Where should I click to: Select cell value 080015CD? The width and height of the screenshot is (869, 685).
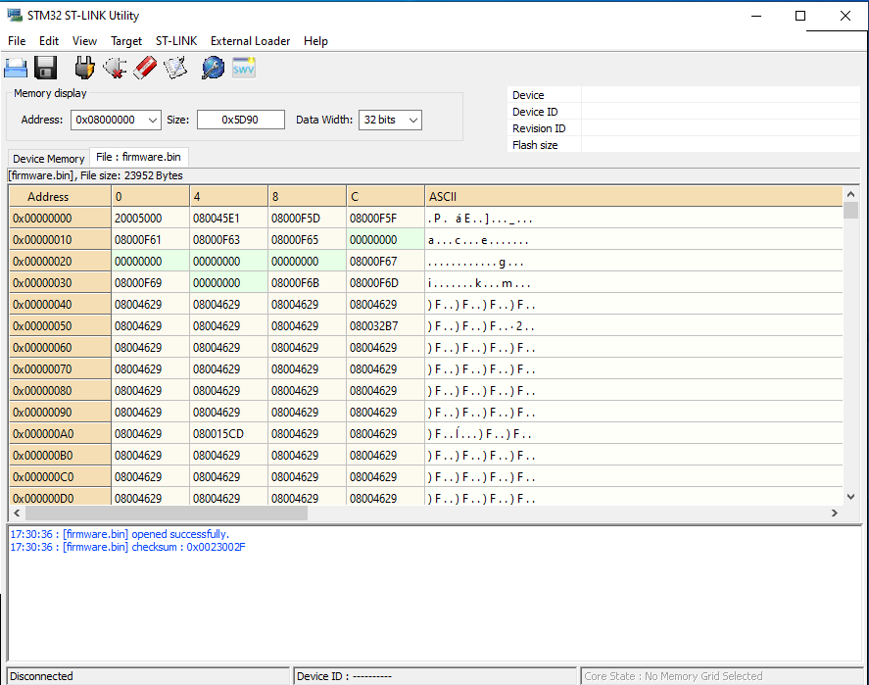point(228,434)
